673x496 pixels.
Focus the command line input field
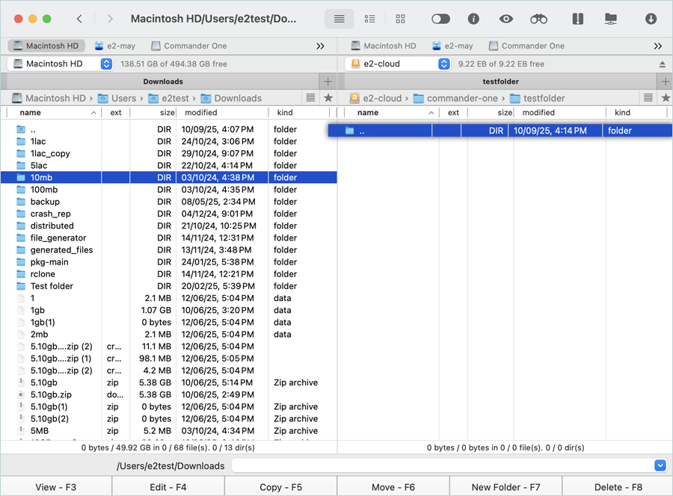pyautogui.click(x=443, y=465)
